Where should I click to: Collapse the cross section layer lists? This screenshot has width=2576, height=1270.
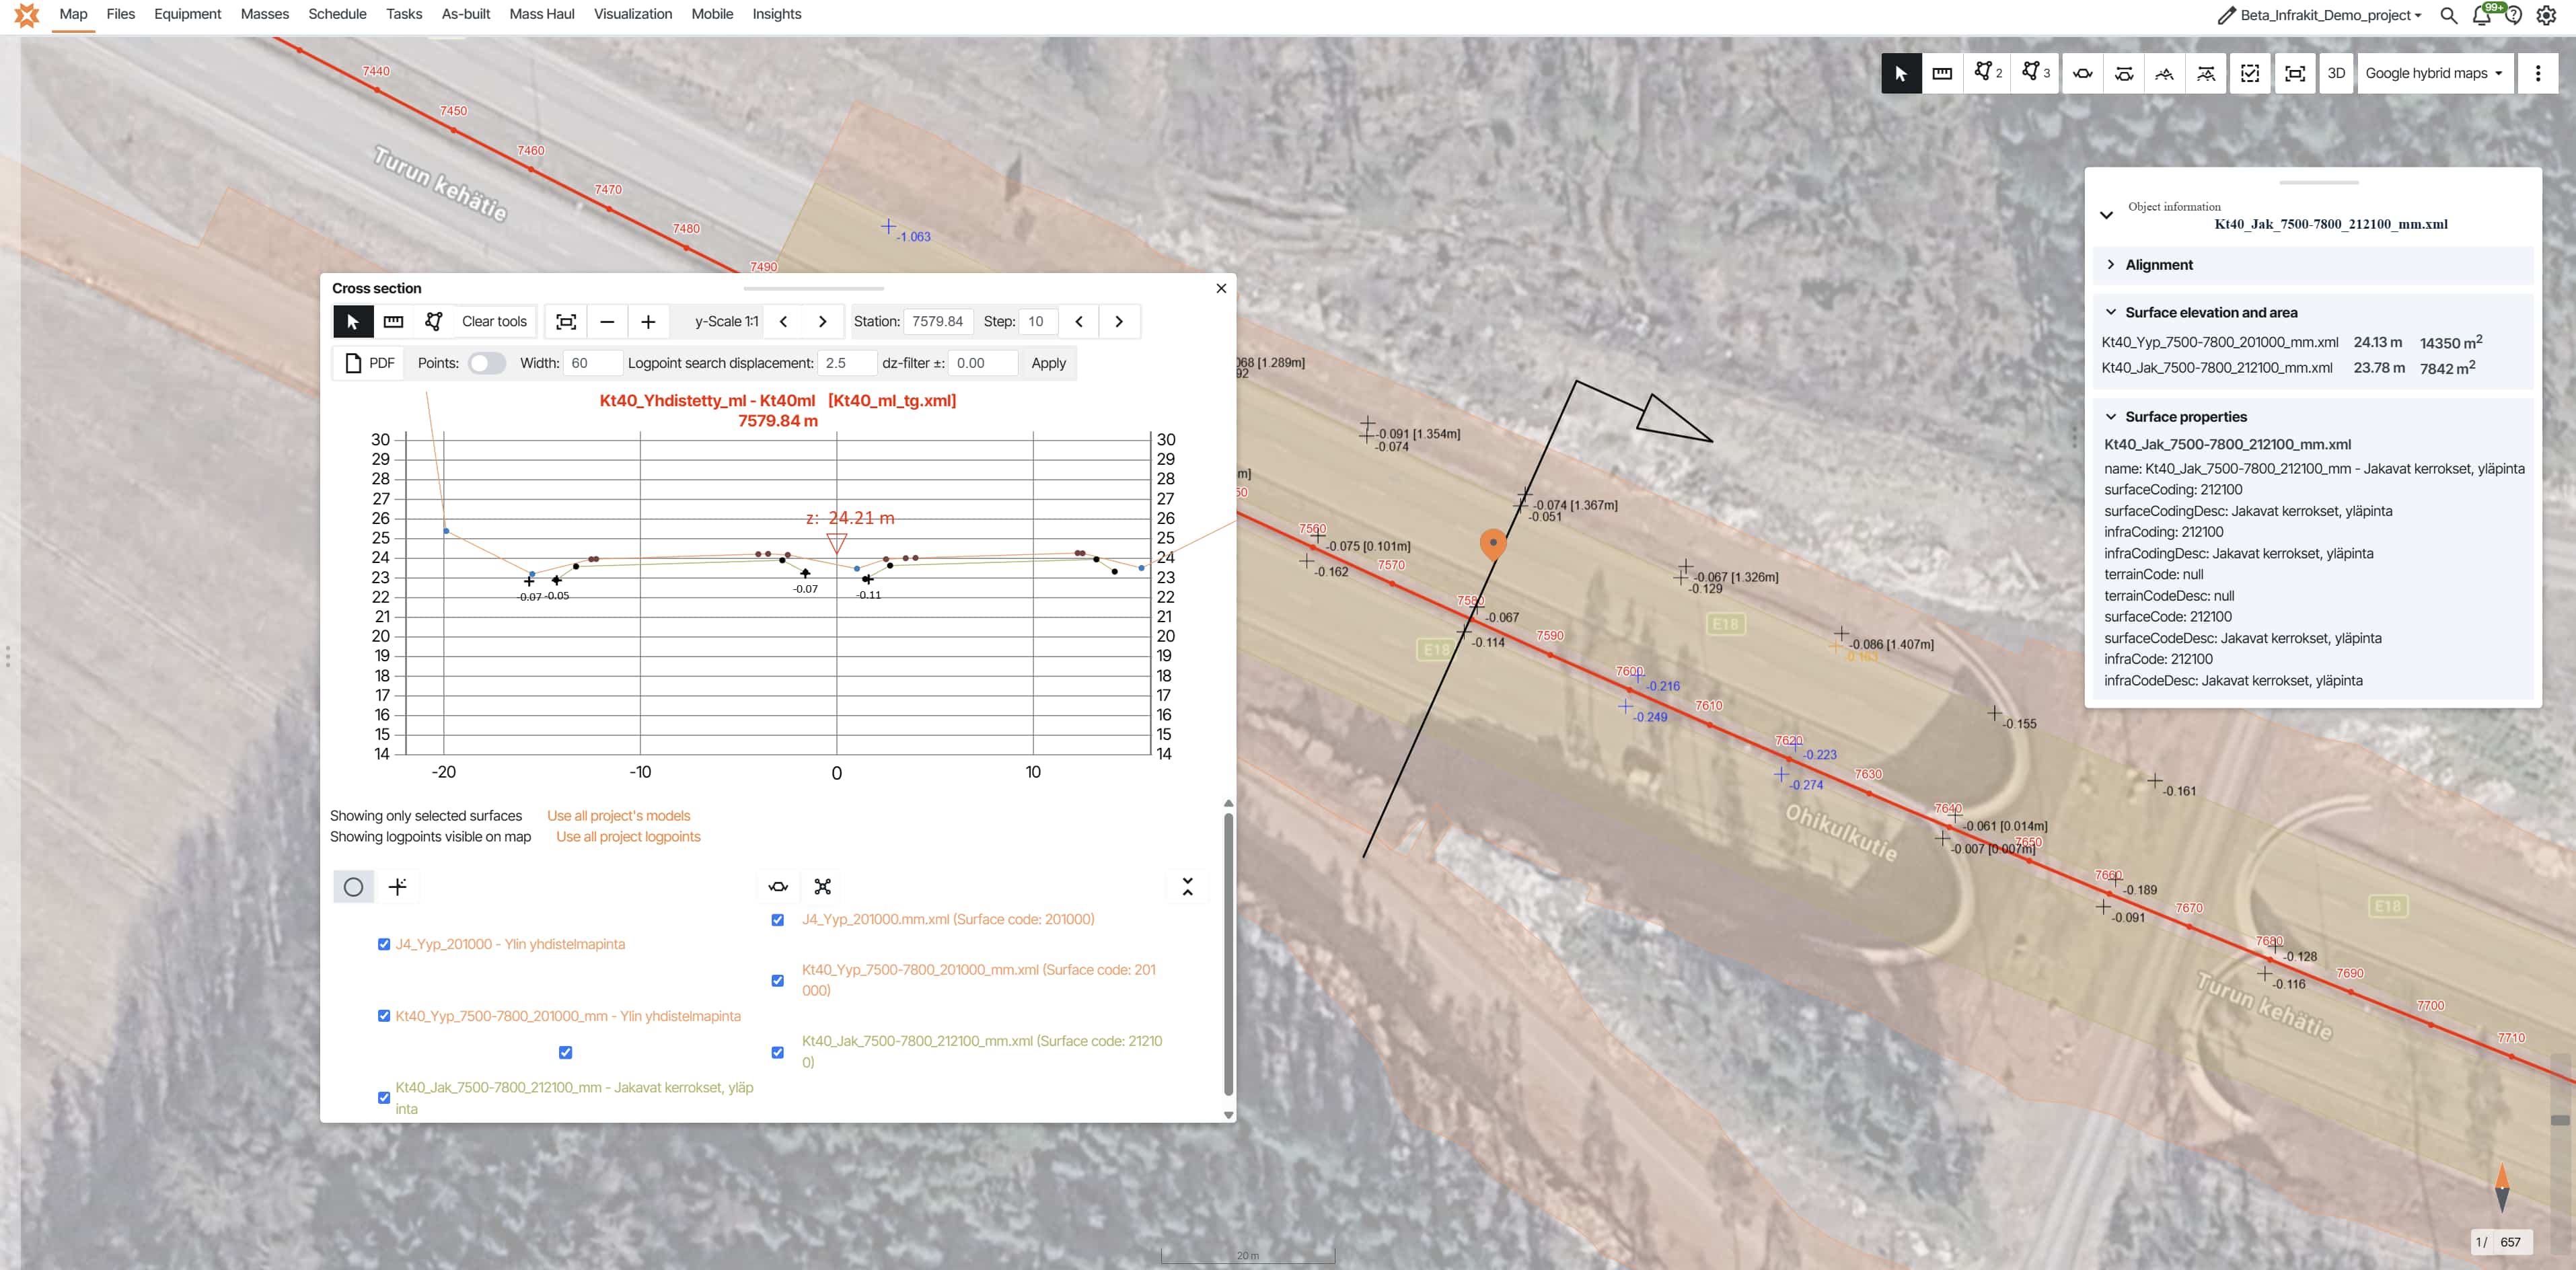pos(1187,886)
